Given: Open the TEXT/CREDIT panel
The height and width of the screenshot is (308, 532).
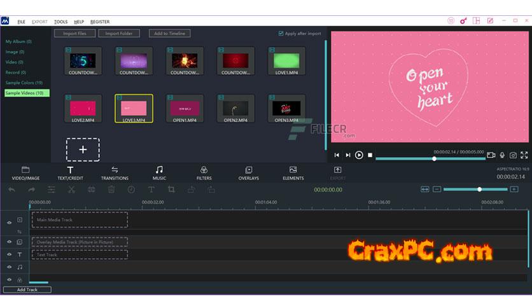Looking at the screenshot, I should (70, 173).
